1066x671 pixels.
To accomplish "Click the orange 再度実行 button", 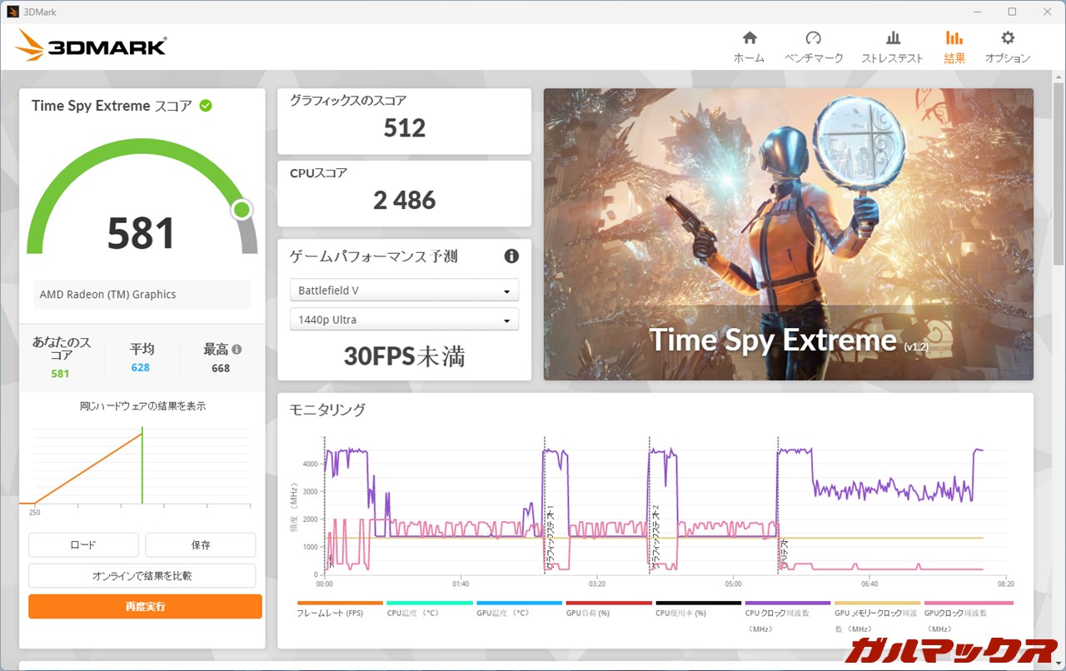I will [x=145, y=607].
